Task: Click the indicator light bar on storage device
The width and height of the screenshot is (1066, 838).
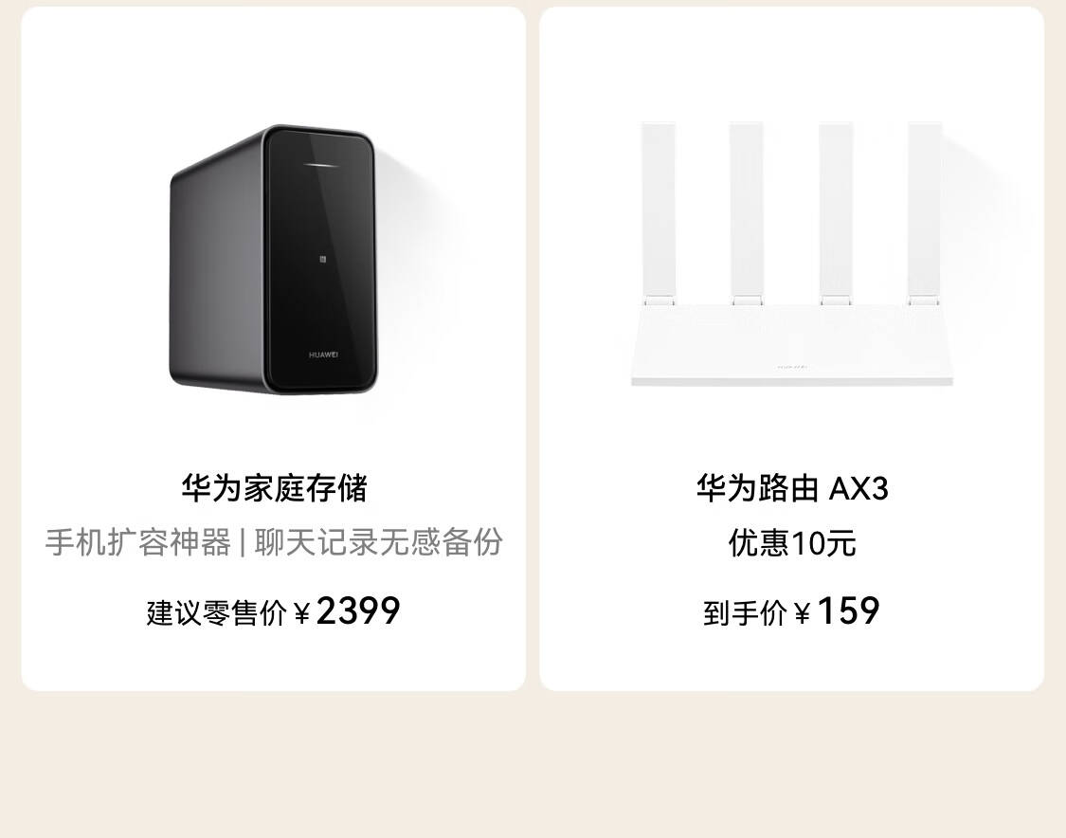Action: click(321, 165)
